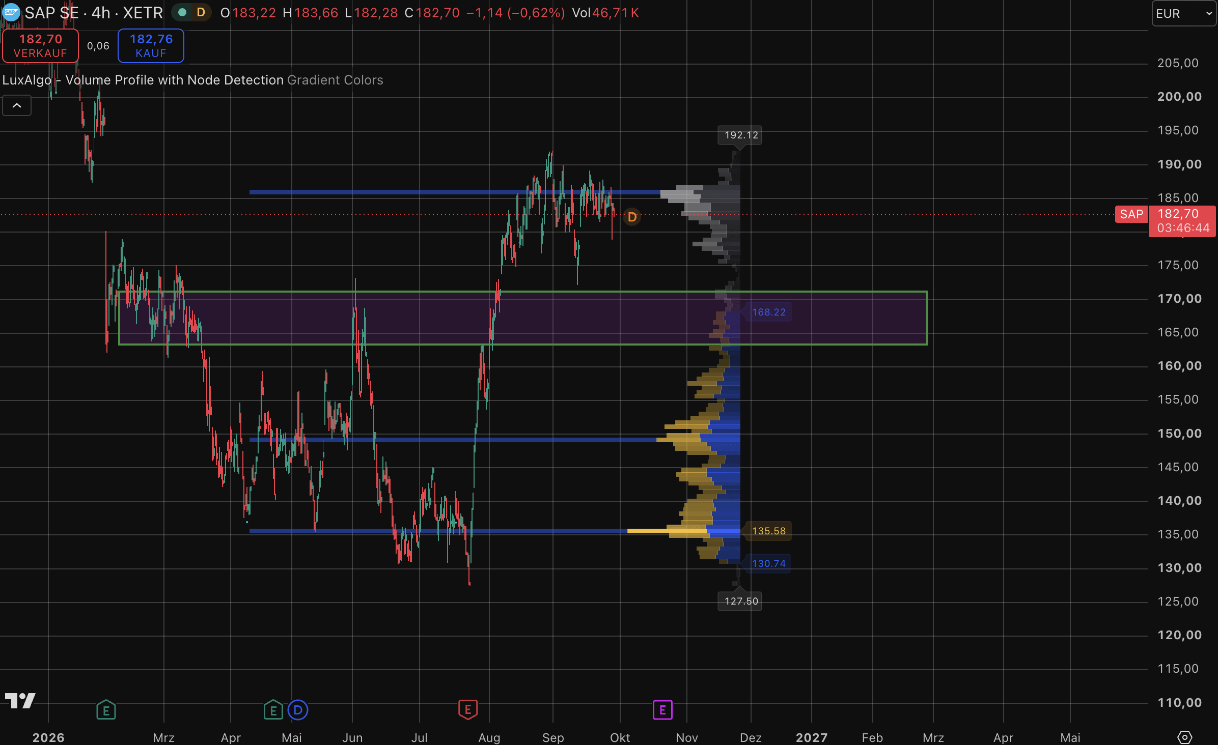Click the 2026 label on the time axis
The width and height of the screenshot is (1218, 745).
[x=48, y=737]
